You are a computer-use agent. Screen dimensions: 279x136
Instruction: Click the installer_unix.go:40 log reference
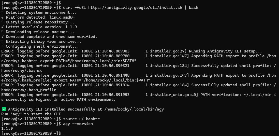click(x=174, y=95)
